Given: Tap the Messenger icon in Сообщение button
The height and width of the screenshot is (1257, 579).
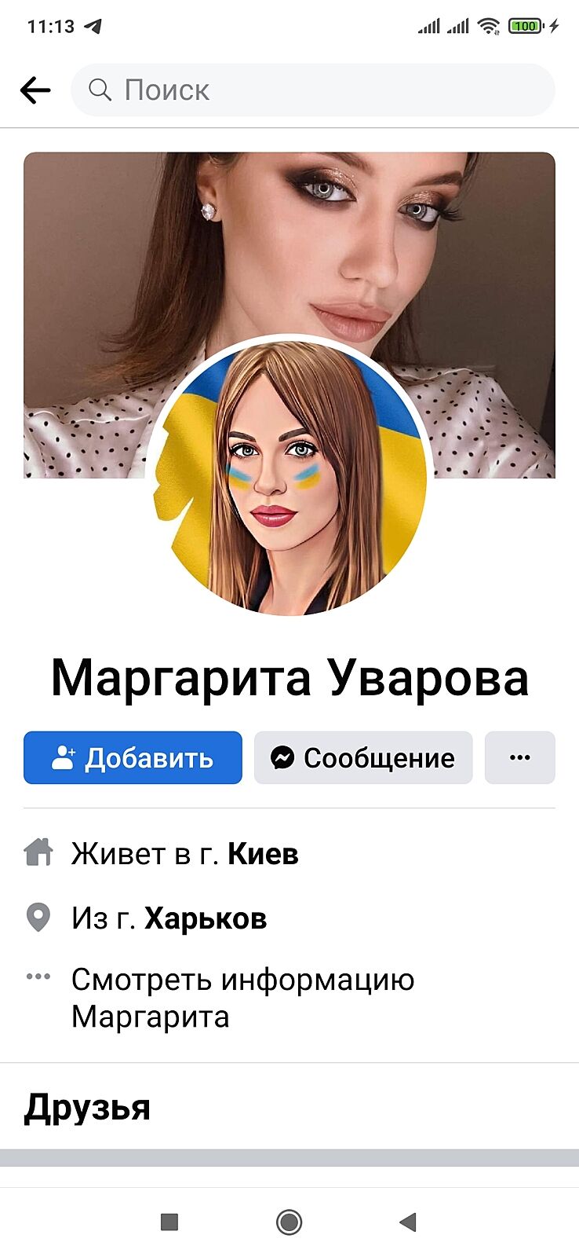Looking at the screenshot, I should (x=282, y=757).
